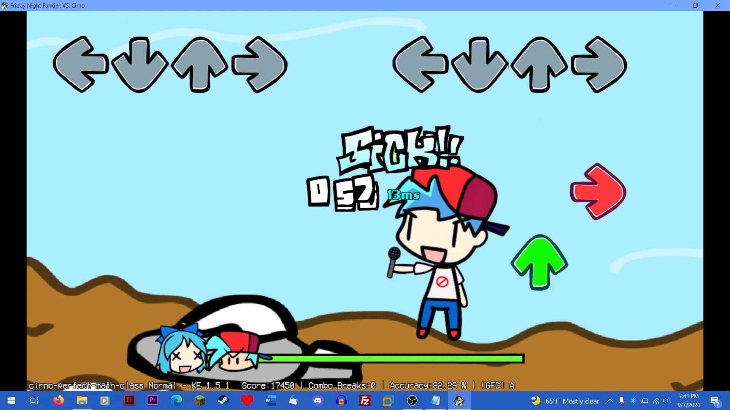Open the Start menu
Viewport: 730px width, 410px height.
pyautogui.click(x=11, y=401)
